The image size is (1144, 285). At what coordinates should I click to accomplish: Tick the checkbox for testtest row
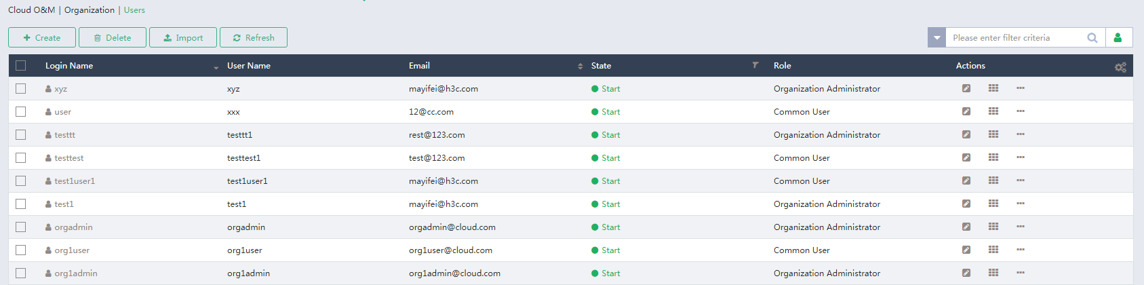21,157
